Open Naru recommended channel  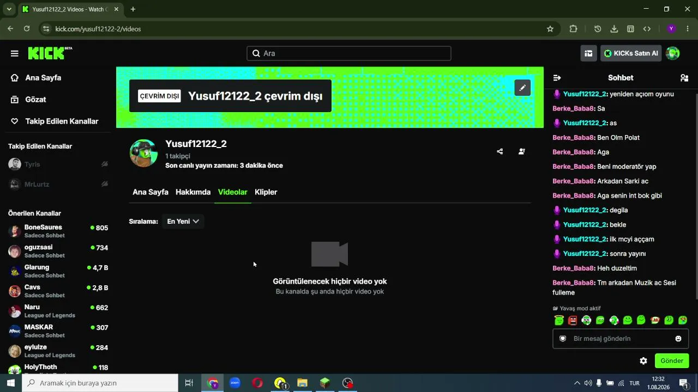tap(58, 311)
